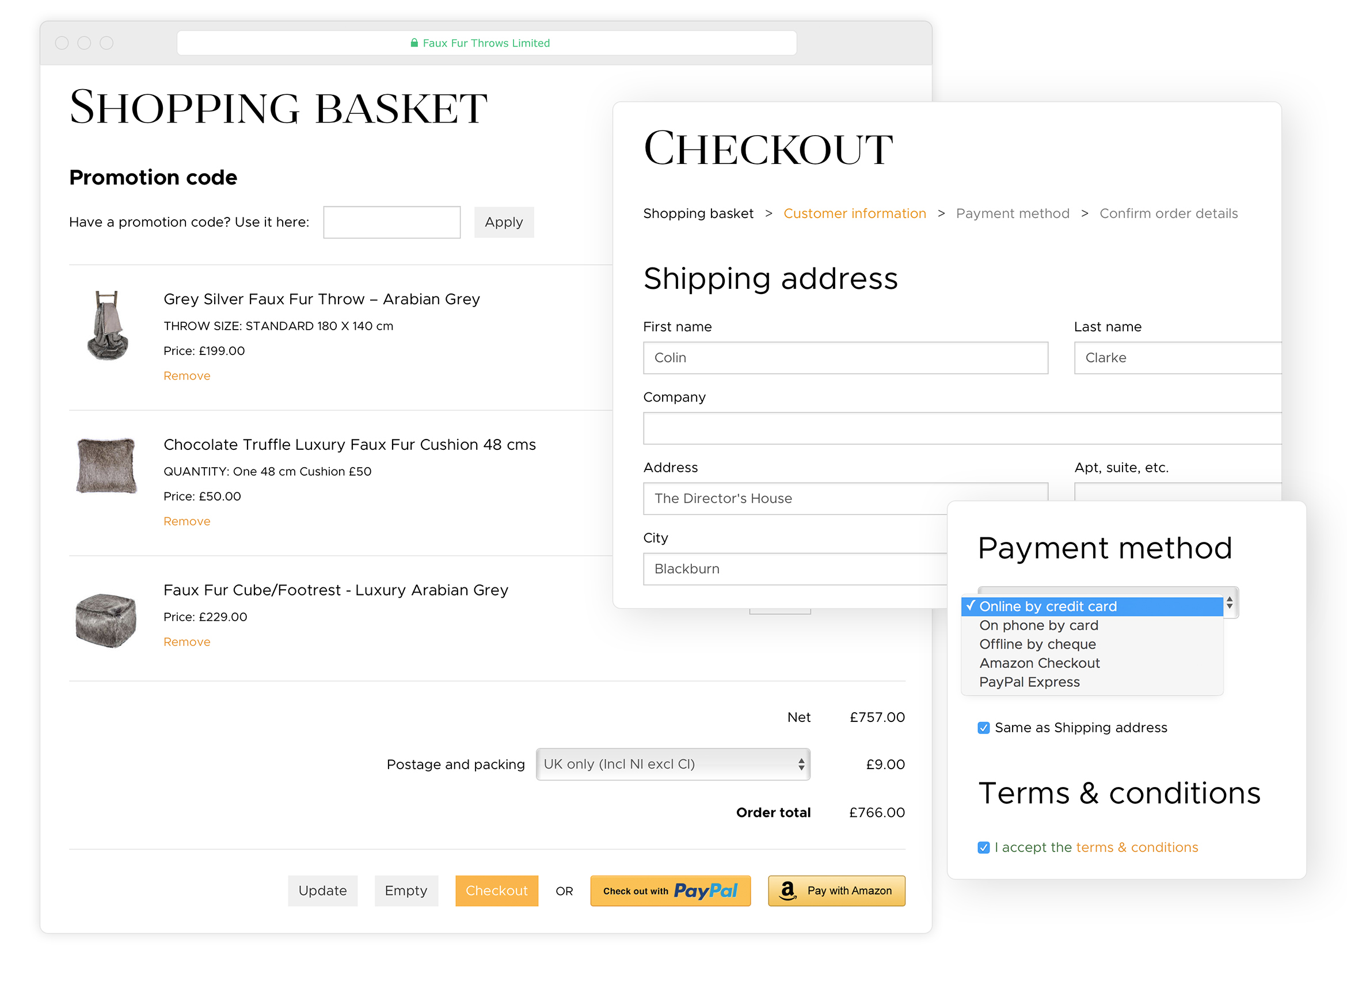Open the Shopping basket breadcrumb link
Screen dimensions: 1347x1001
coord(698,213)
